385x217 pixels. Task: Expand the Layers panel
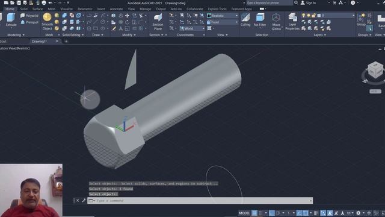319,35
